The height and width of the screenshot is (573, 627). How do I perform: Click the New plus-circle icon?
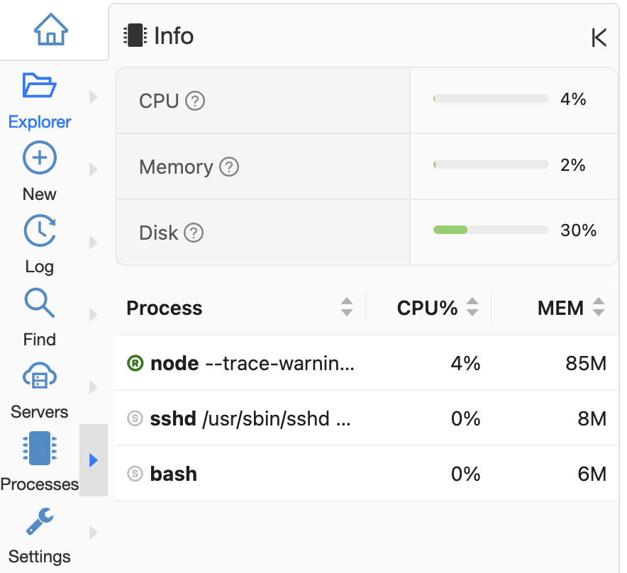40,158
